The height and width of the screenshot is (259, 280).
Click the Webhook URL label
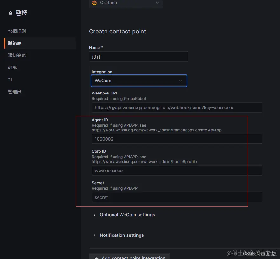[x=105, y=93]
